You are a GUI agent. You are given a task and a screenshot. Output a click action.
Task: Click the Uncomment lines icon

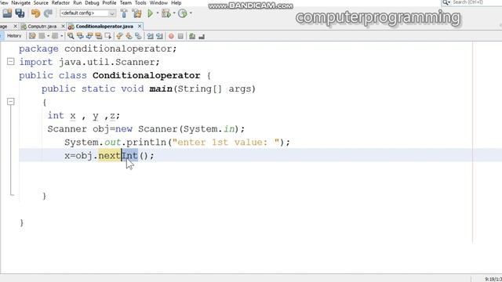point(202,36)
